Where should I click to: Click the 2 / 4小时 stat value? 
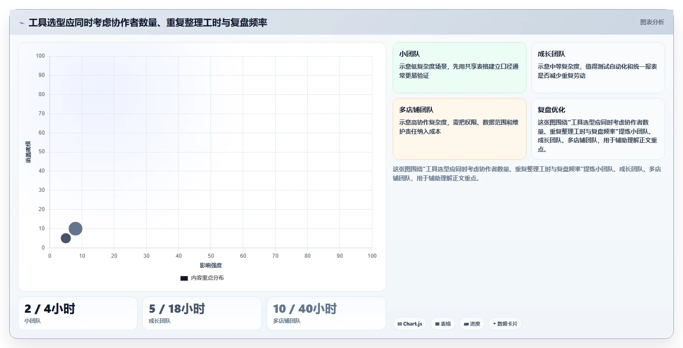(50, 309)
